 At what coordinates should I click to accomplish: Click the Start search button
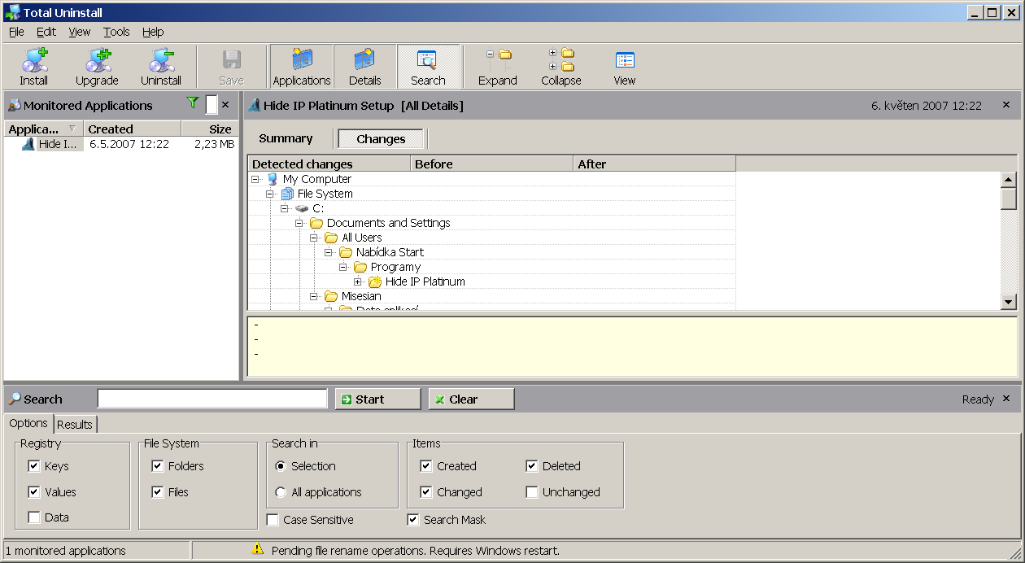point(377,399)
